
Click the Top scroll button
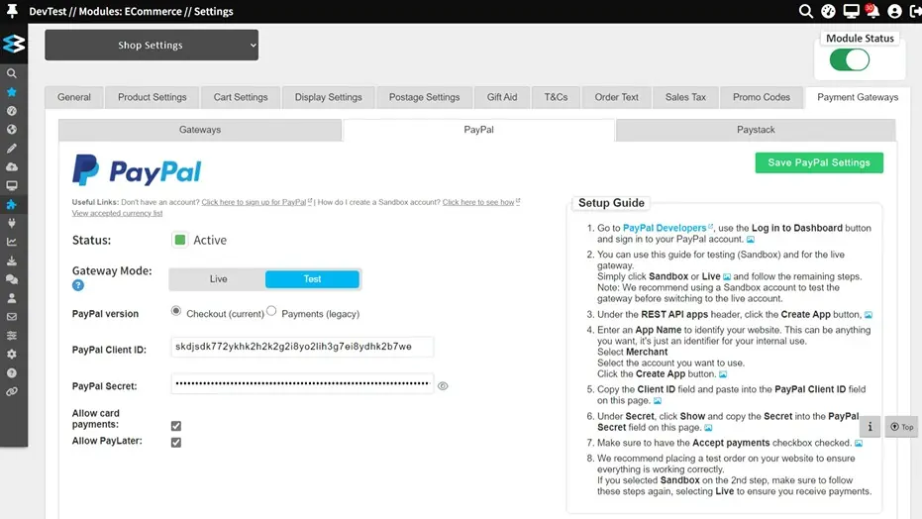click(901, 427)
